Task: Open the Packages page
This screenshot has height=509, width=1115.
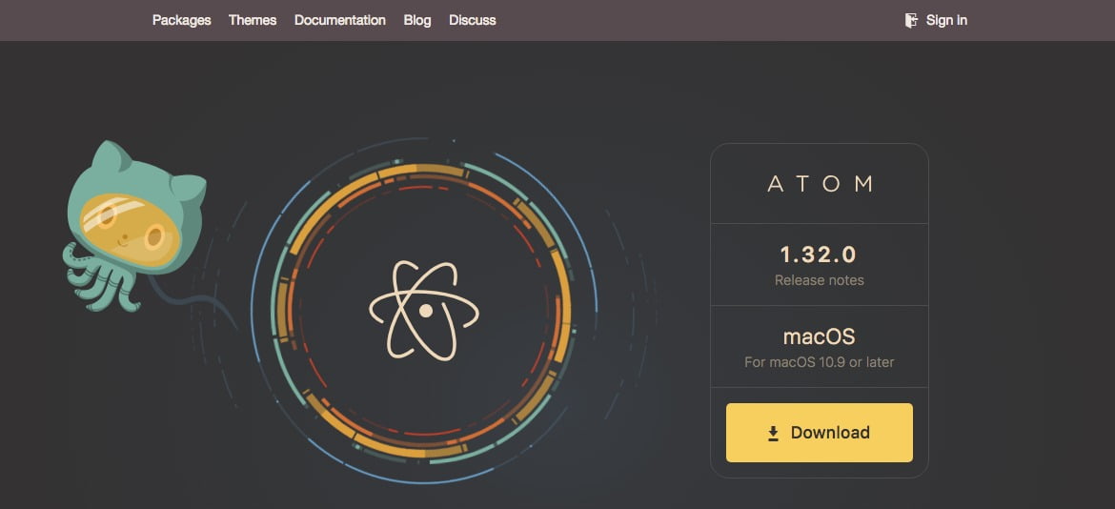Action: pos(181,20)
